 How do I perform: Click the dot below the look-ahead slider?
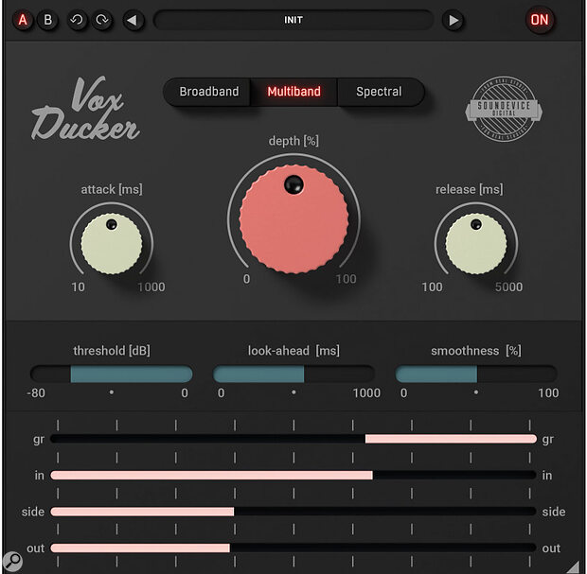pyautogui.click(x=293, y=392)
